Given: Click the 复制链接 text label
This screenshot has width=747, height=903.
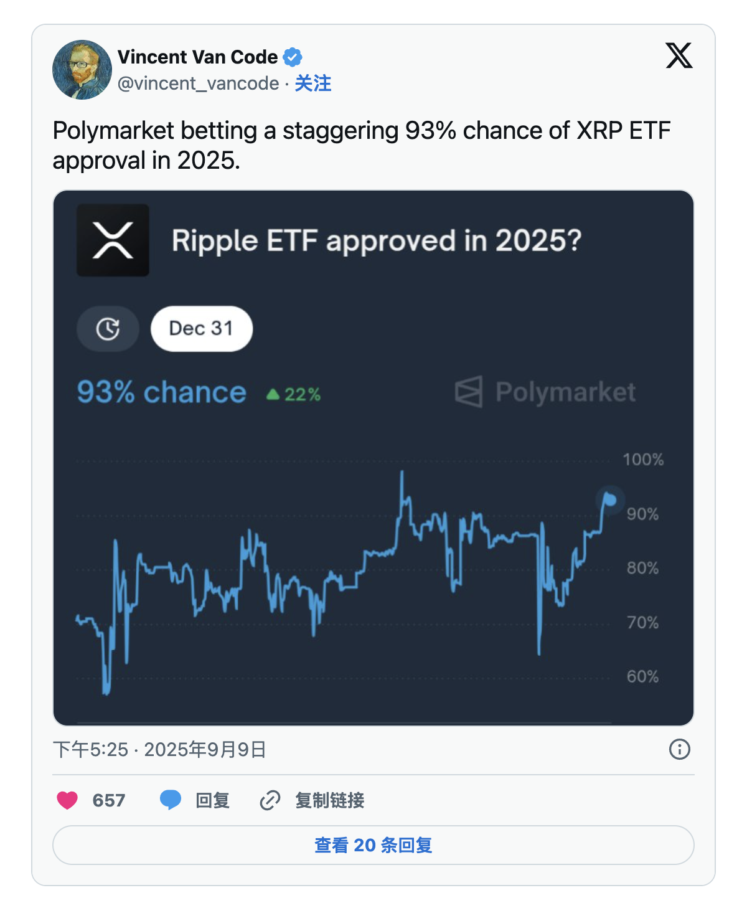Looking at the screenshot, I should [x=329, y=800].
